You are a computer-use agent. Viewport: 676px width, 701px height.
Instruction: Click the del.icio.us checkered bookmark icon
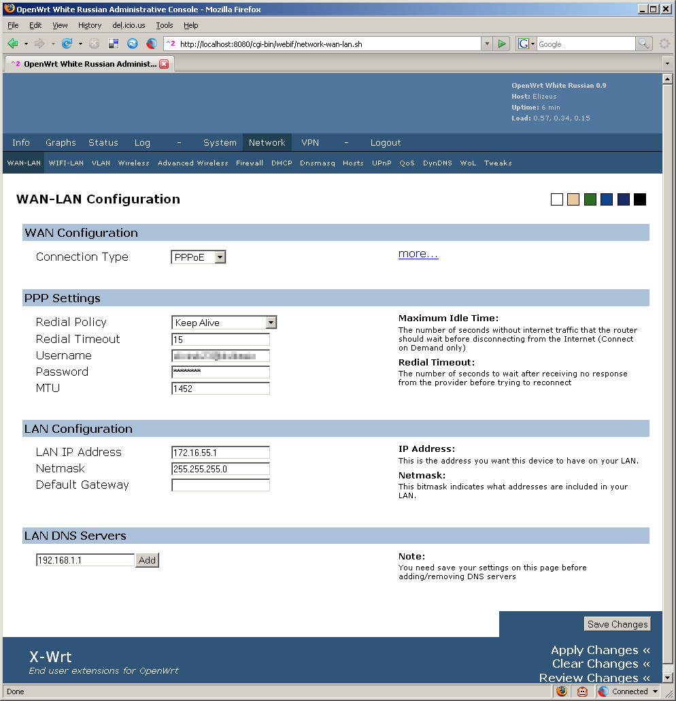[114, 44]
